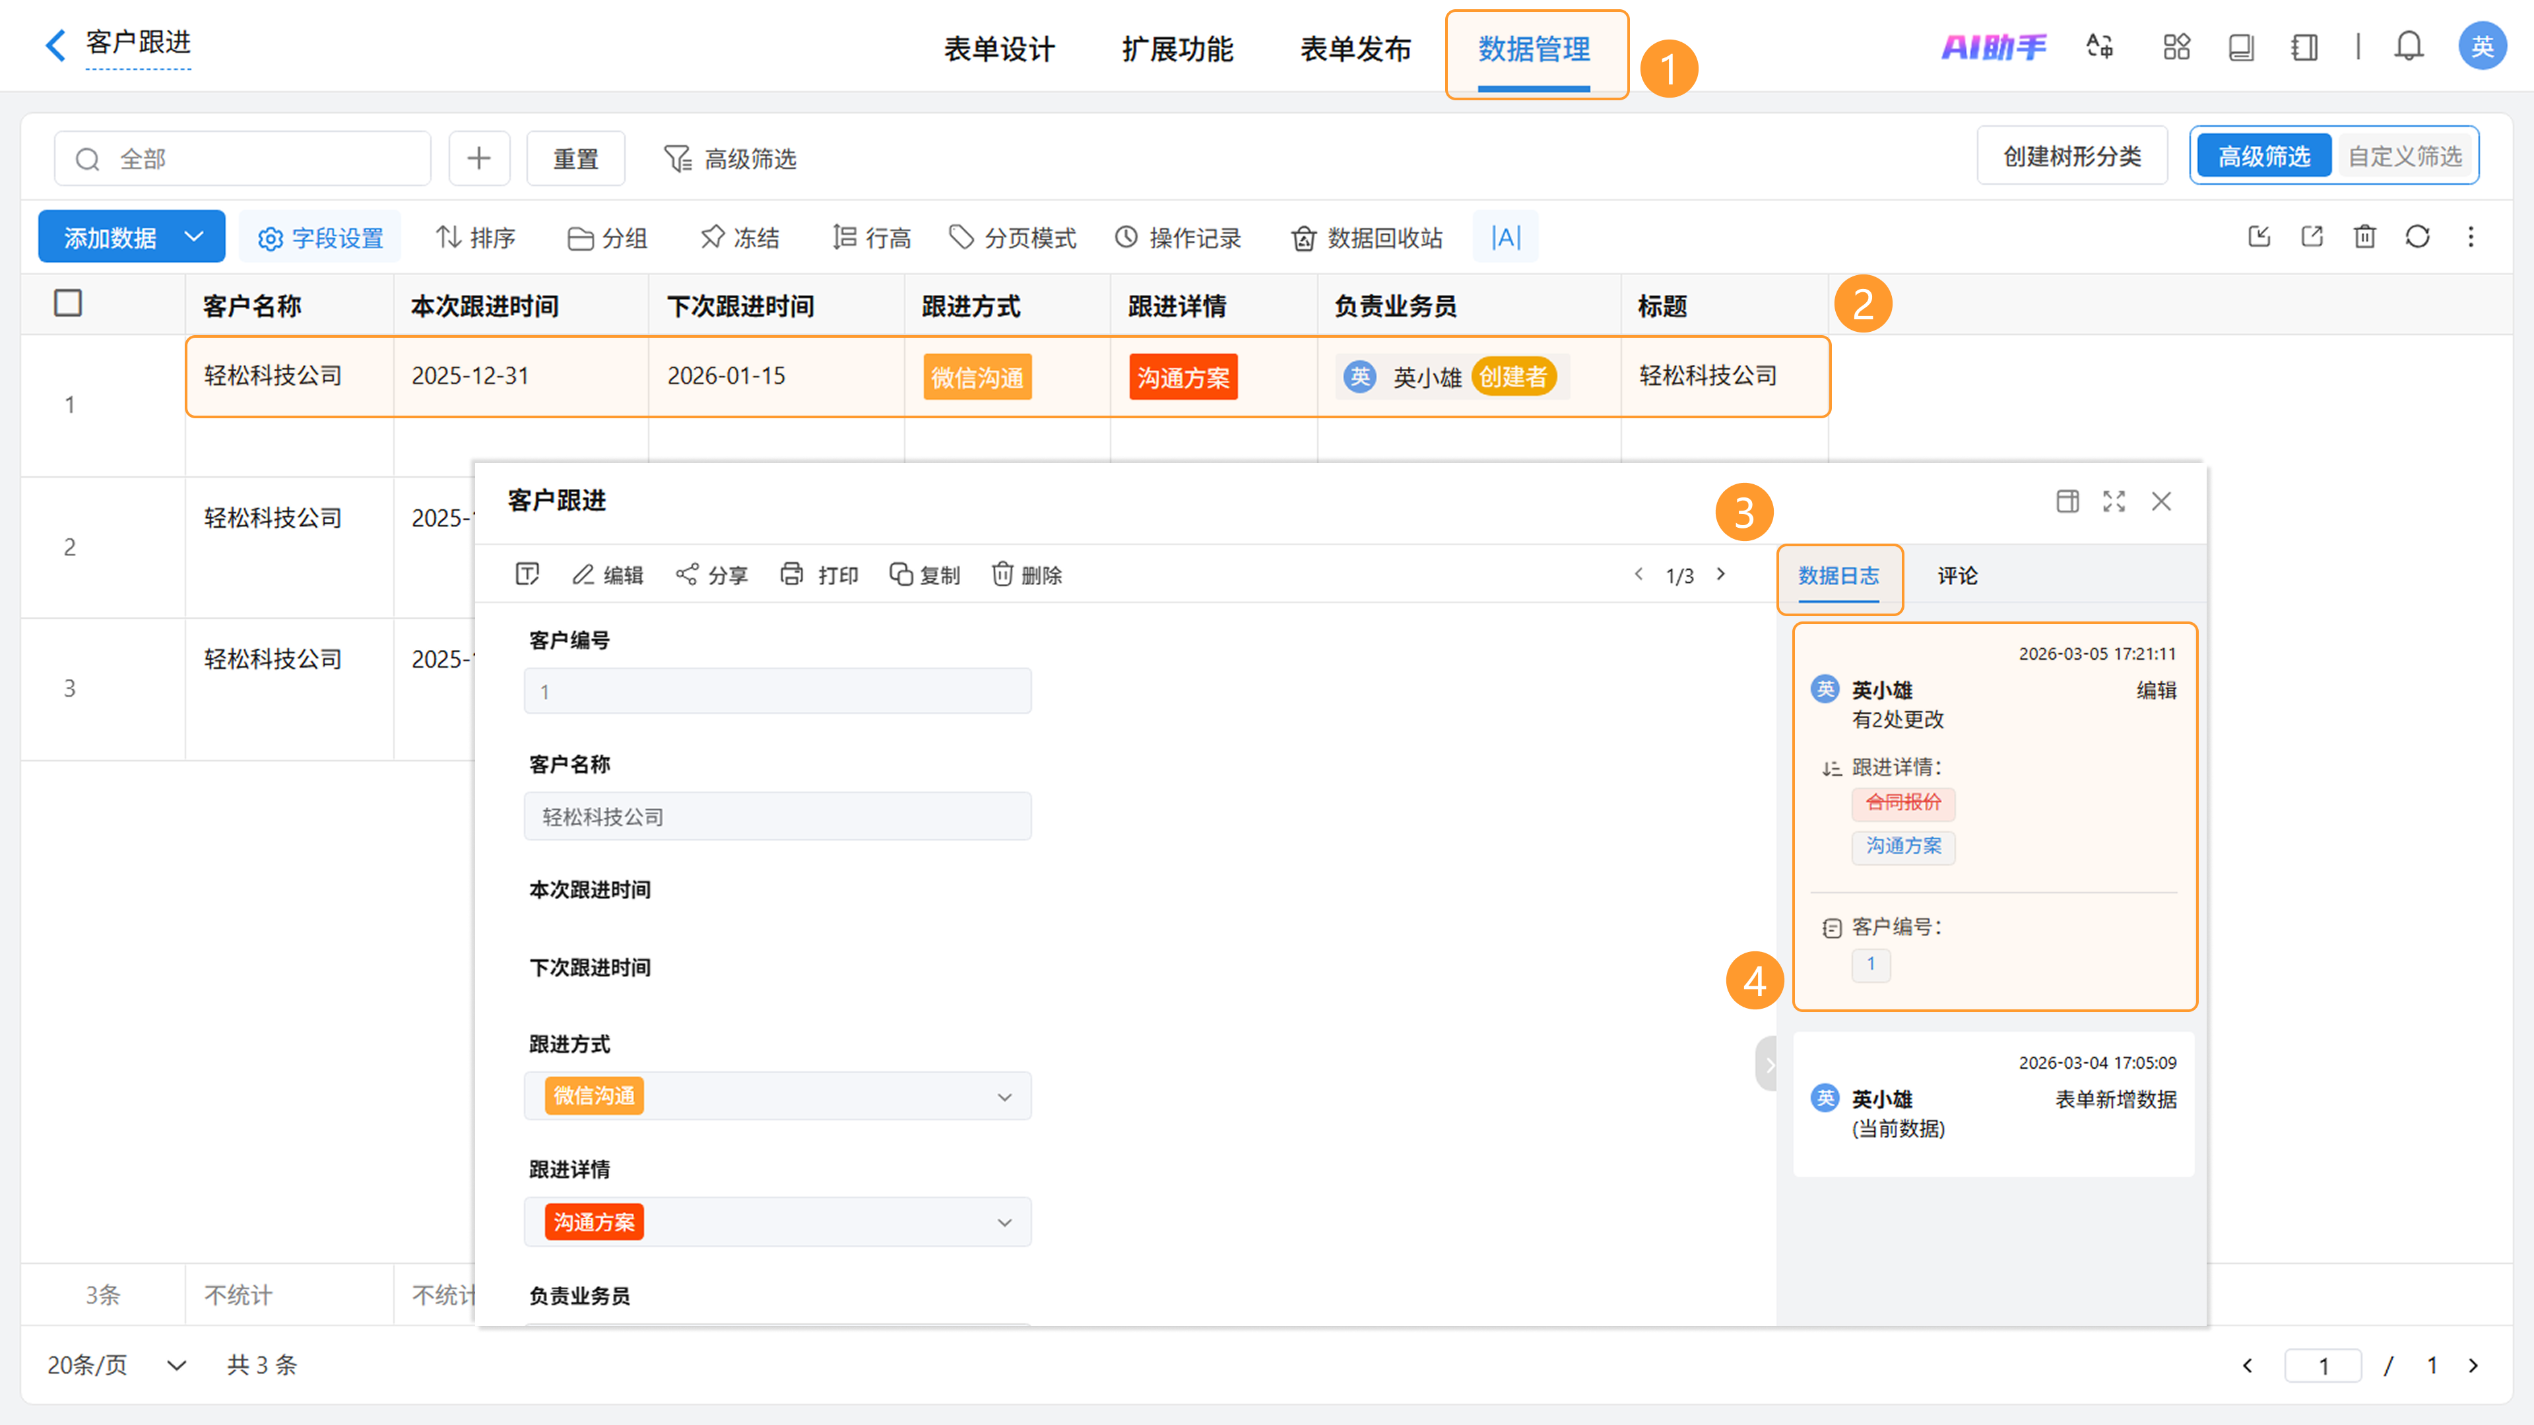Open the 评论 tab in side panel
The image size is (2534, 1425).
tap(1957, 575)
